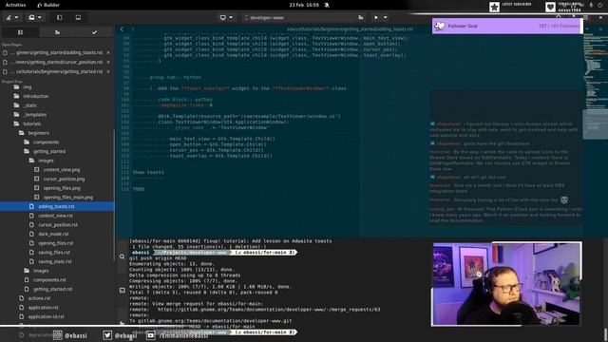Toggle the left sidebar panel
Viewport: 608px width, 342px height.
tap(59, 17)
